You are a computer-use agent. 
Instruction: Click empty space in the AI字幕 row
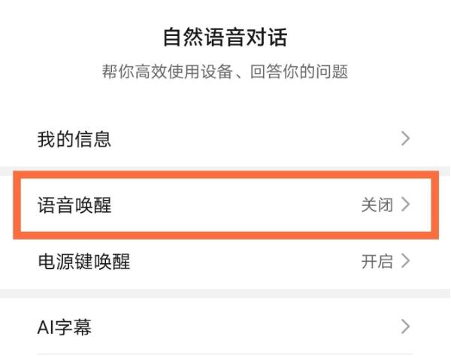click(248, 327)
